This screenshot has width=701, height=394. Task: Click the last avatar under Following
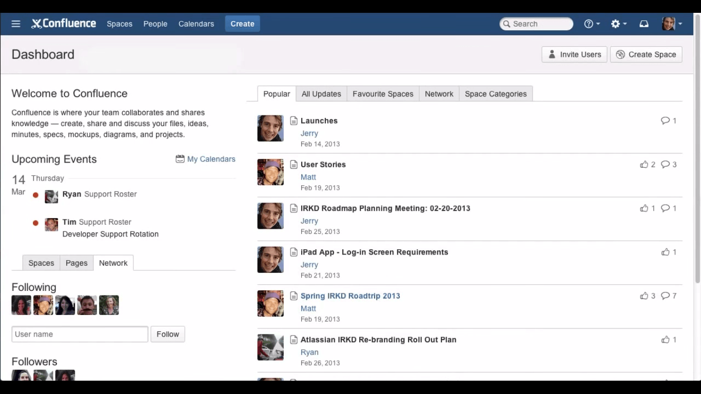click(x=109, y=305)
